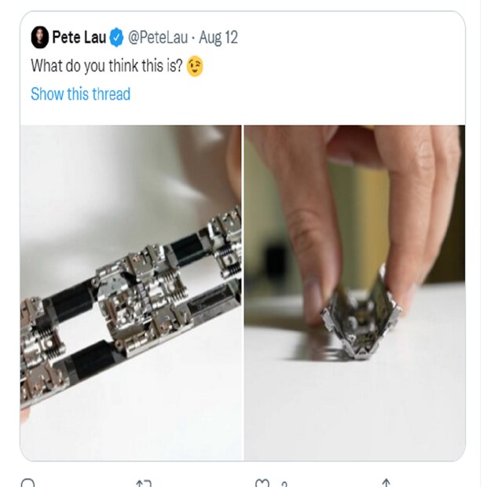
Task: Open the left hinge close-up photo
Action: 131,292
